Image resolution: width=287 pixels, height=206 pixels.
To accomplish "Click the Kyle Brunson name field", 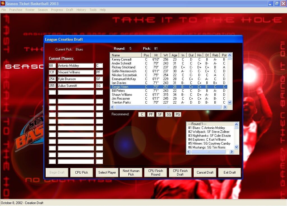I will pyautogui.click(x=76, y=79).
